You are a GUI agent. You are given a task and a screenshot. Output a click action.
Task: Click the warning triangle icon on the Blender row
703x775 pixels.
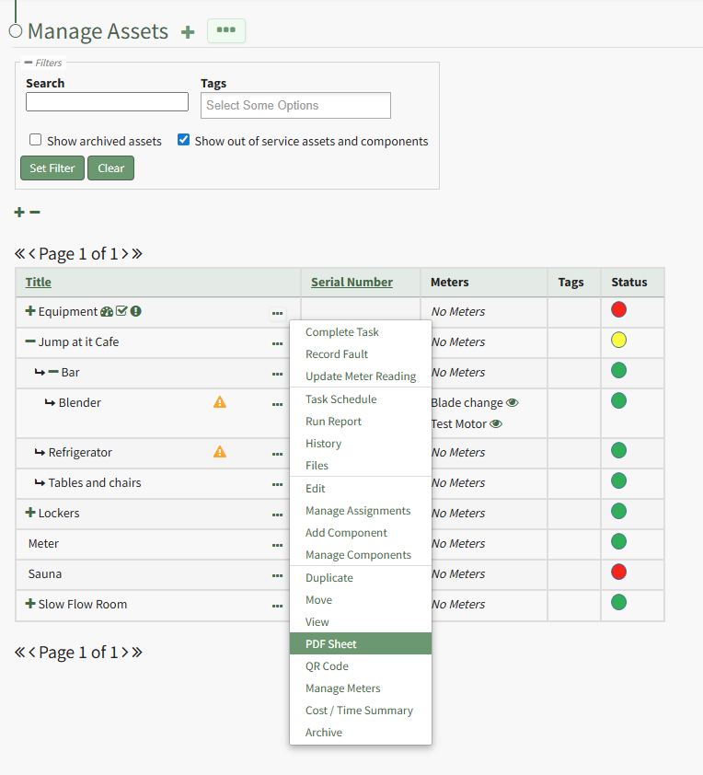[x=220, y=402]
